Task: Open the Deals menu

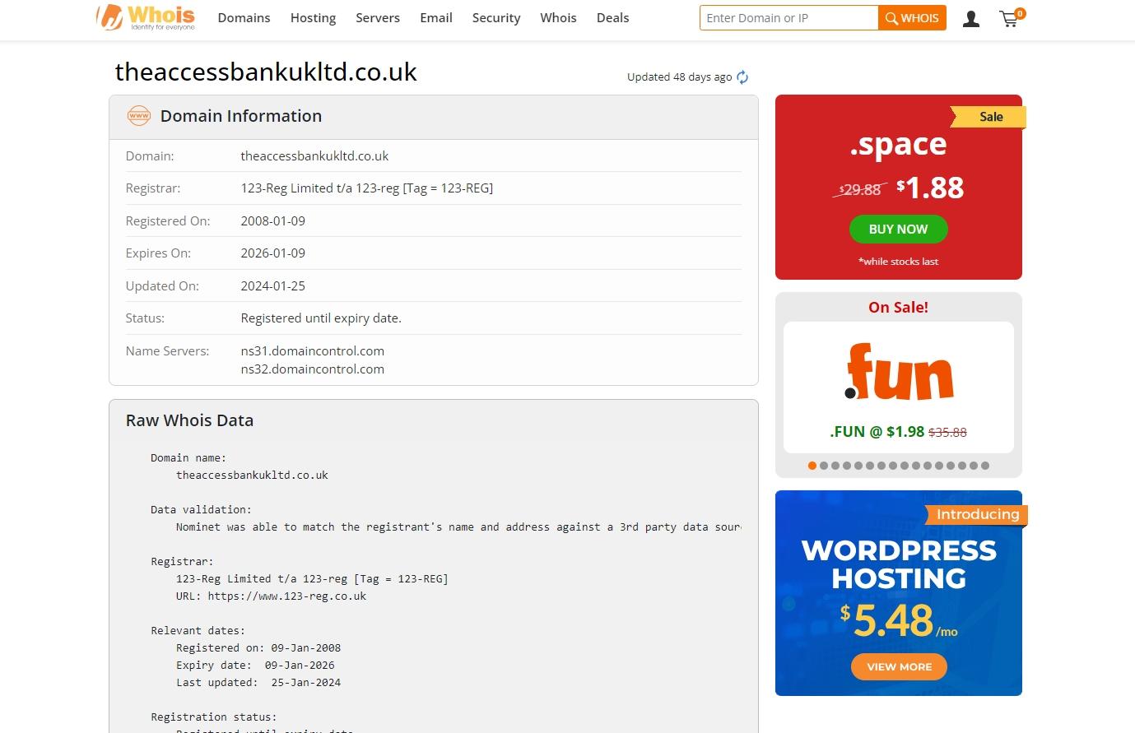Action: click(x=612, y=18)
